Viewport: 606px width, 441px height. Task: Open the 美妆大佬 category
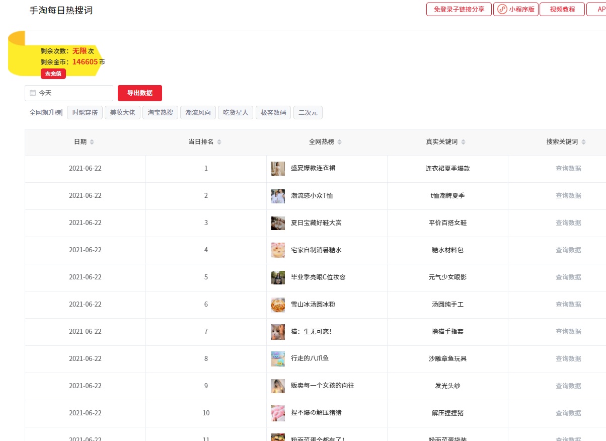coord(122,112)
